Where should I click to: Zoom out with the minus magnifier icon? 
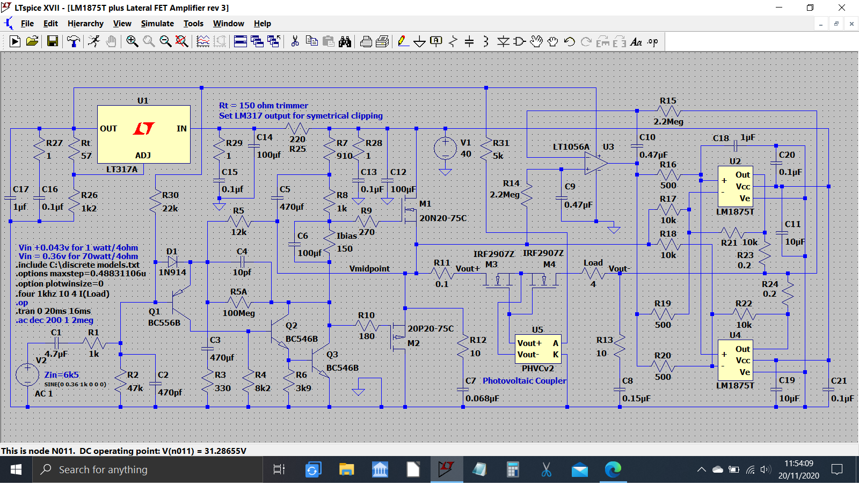click(x=165, y=41)
